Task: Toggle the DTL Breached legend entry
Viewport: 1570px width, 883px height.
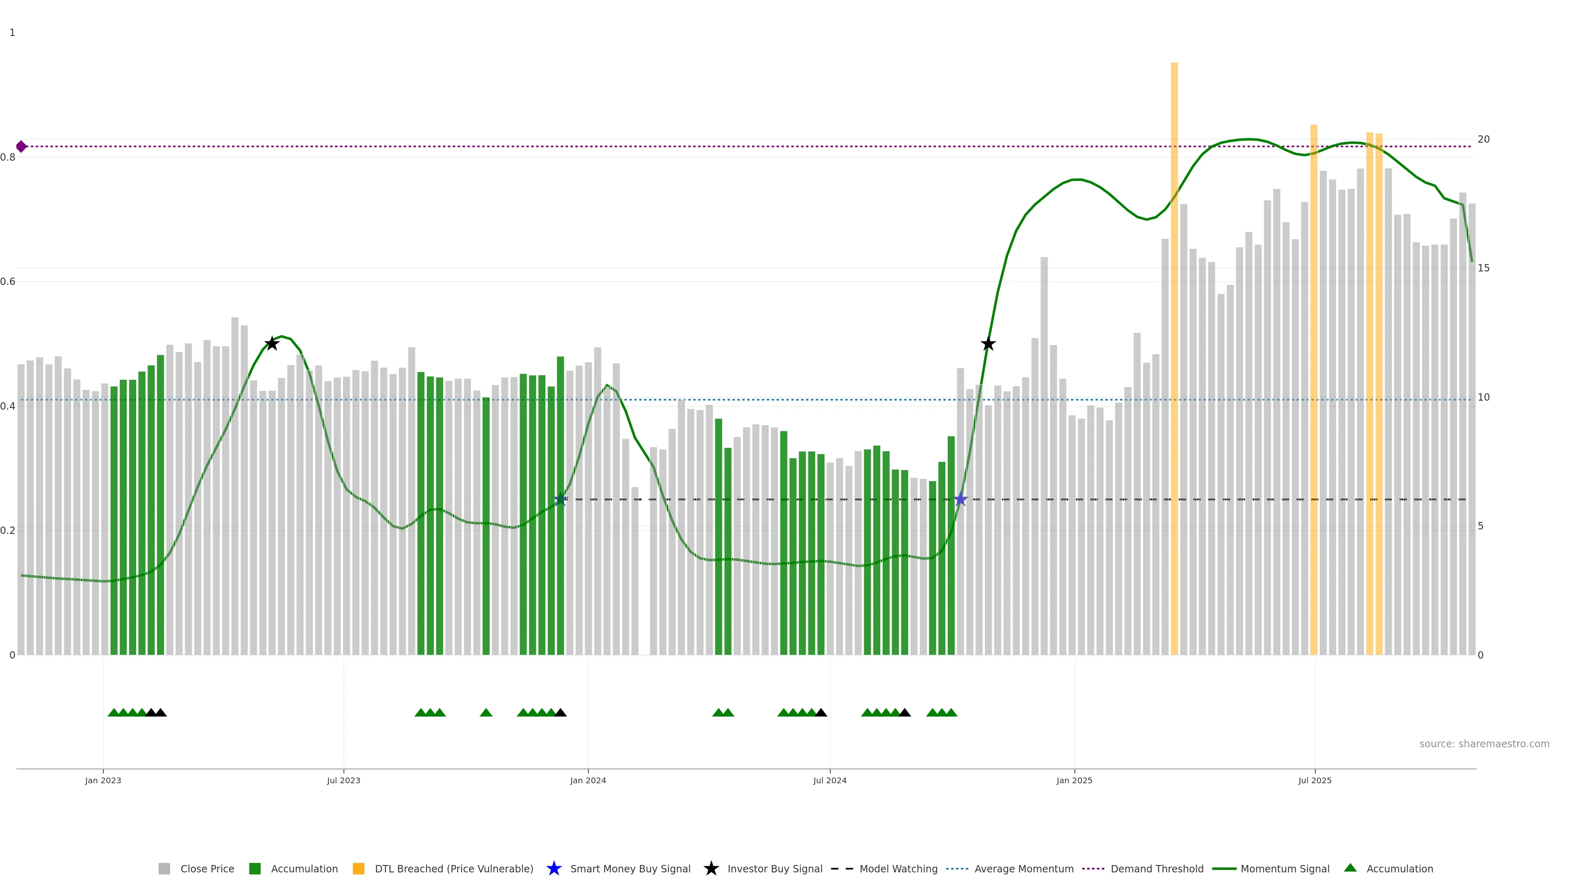Action: click(x=453, y=869)
